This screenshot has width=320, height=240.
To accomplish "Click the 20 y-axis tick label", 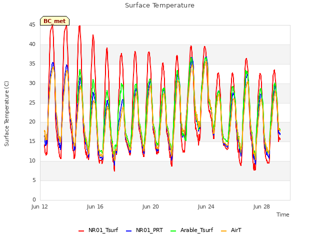I will (32, 122).
